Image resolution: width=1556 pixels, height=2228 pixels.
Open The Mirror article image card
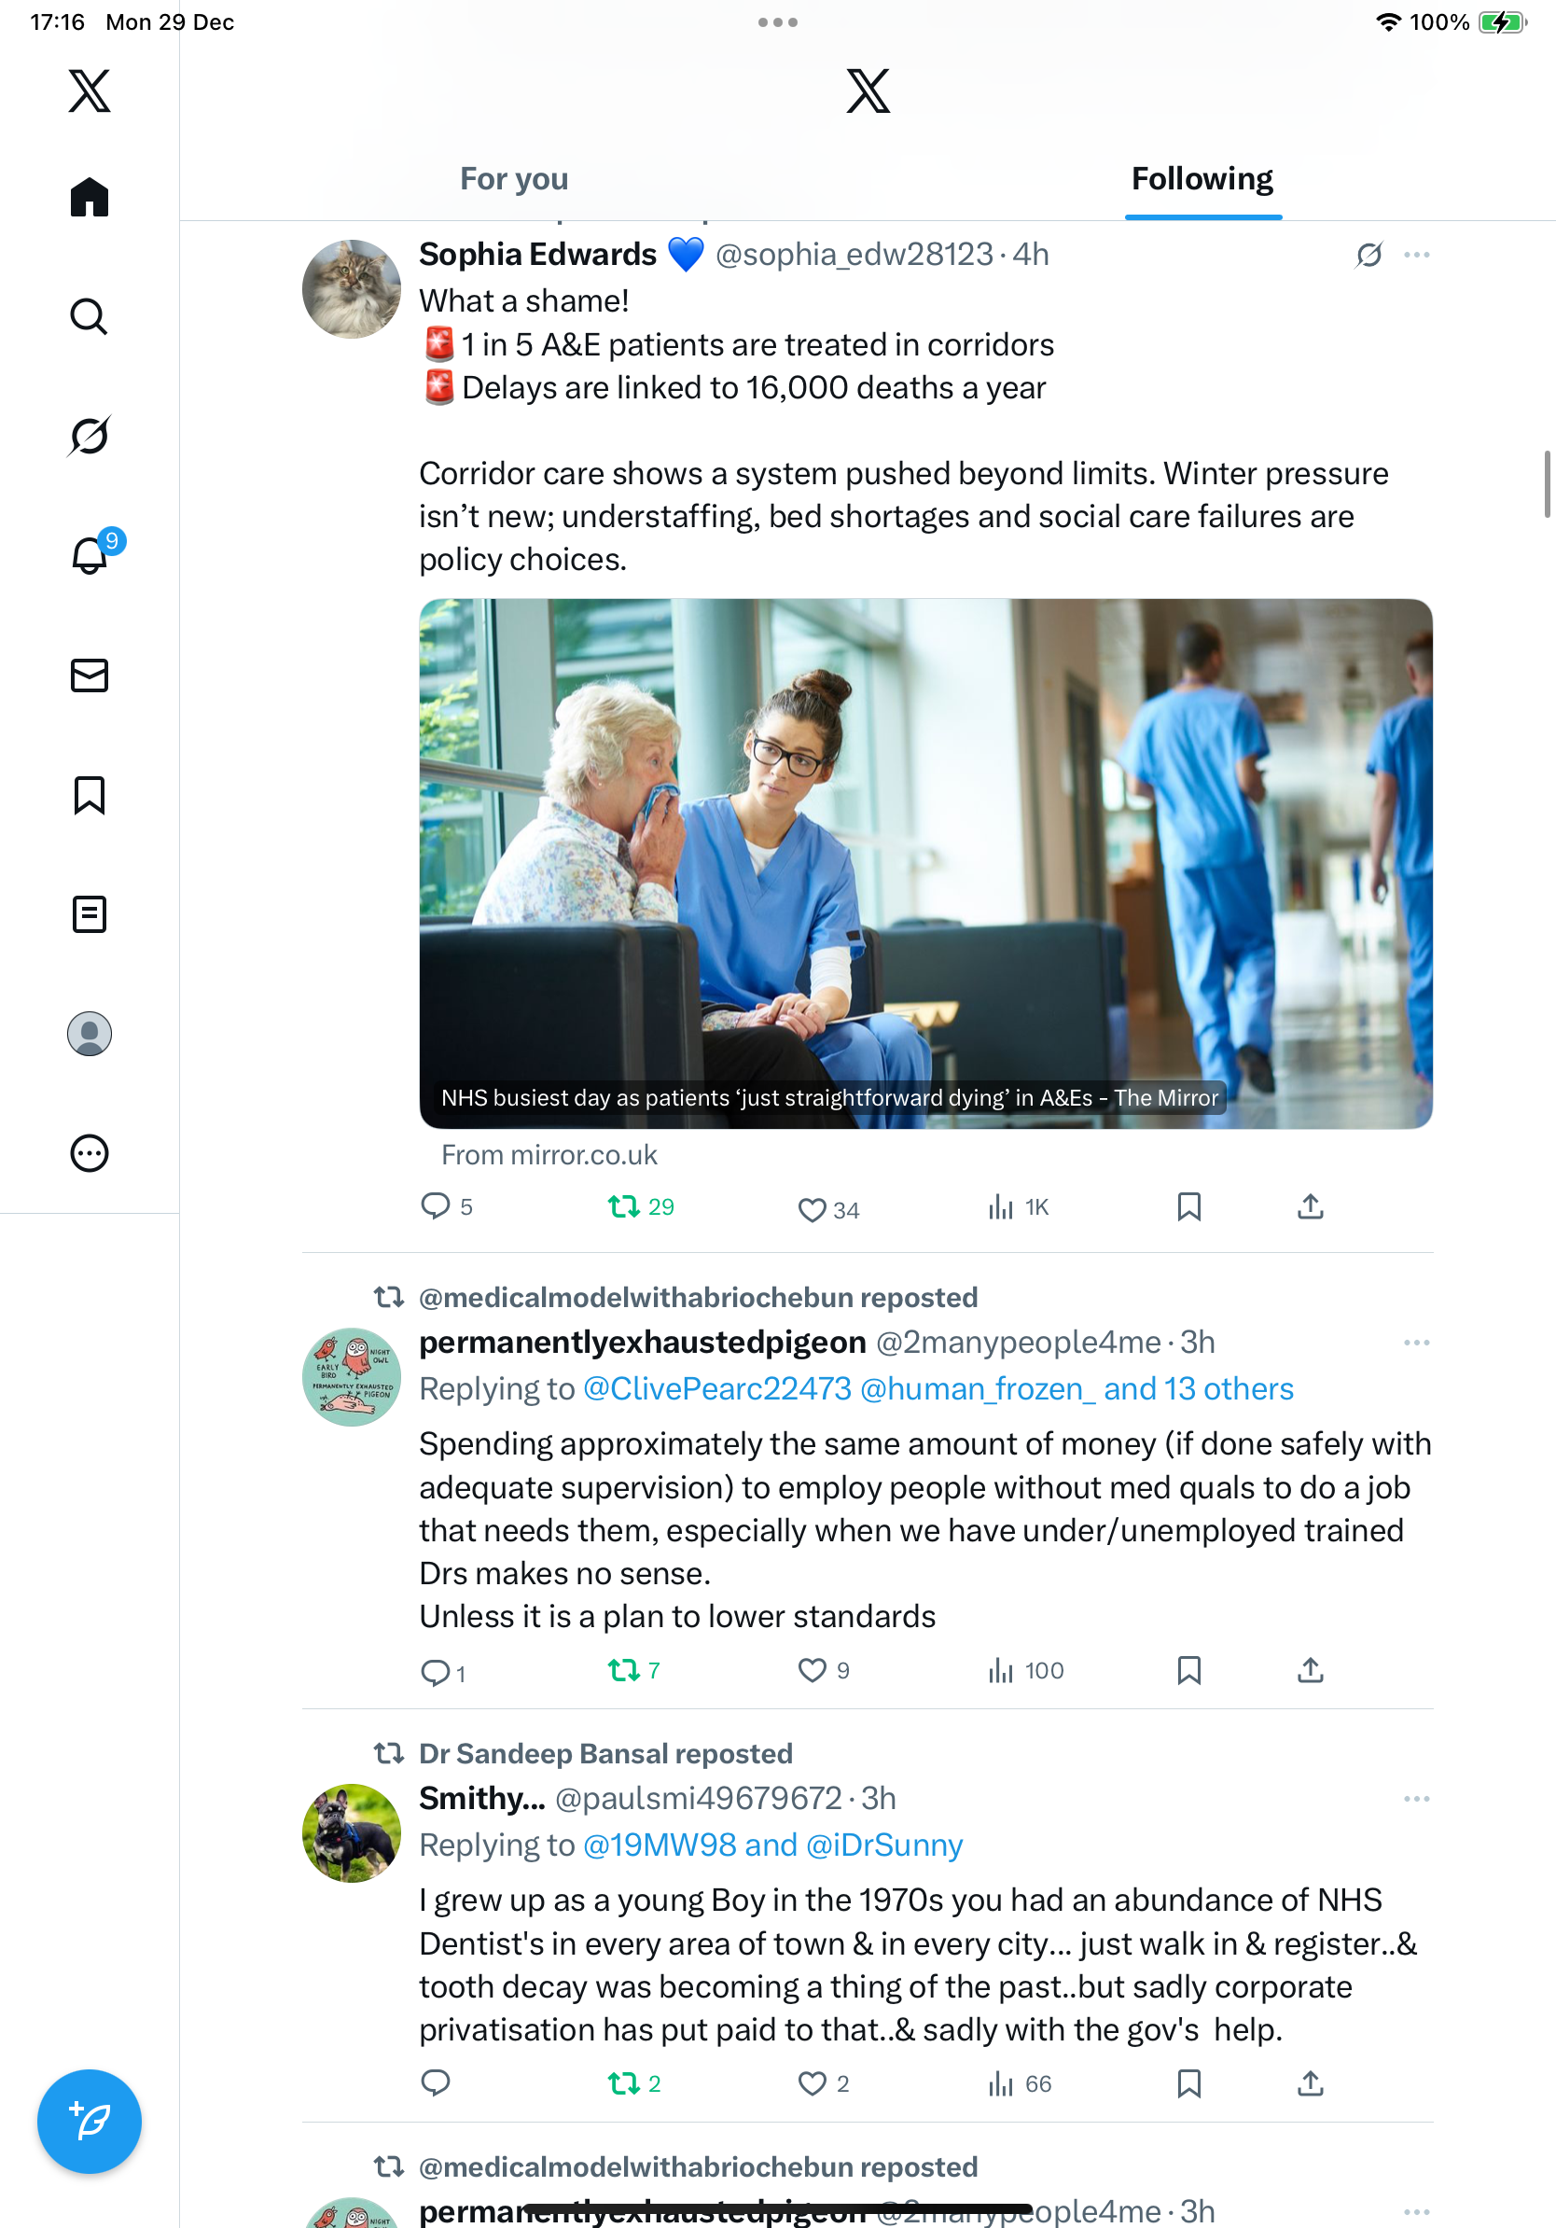pyautogui.click(x=925, y=863)
